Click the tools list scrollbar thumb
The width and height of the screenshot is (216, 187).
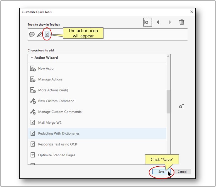[168, 102]
